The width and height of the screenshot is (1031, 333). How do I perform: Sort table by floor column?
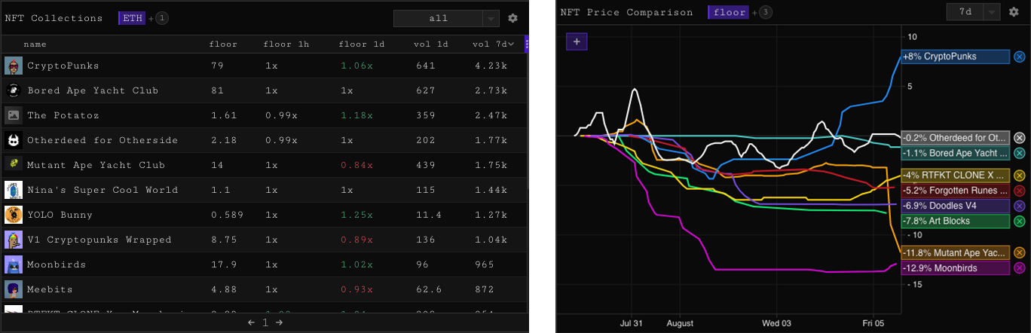(x=223, y=44)
